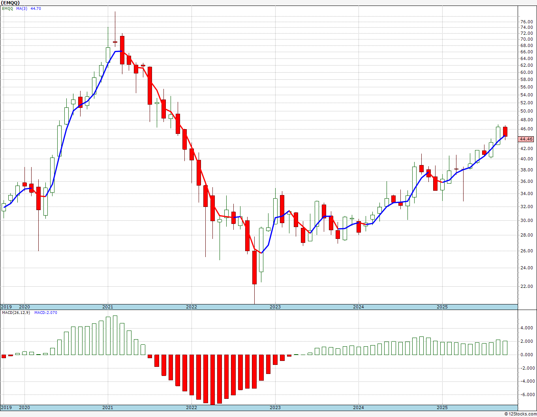Click the "30.00" price axis label
The height and width of the screenshot is (417, 537).
(x=527, y=220)
